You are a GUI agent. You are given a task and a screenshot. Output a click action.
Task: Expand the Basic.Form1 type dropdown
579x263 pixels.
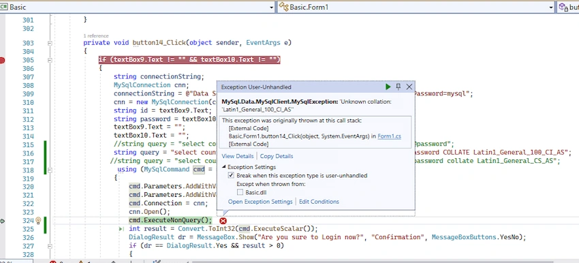[551, 7]
